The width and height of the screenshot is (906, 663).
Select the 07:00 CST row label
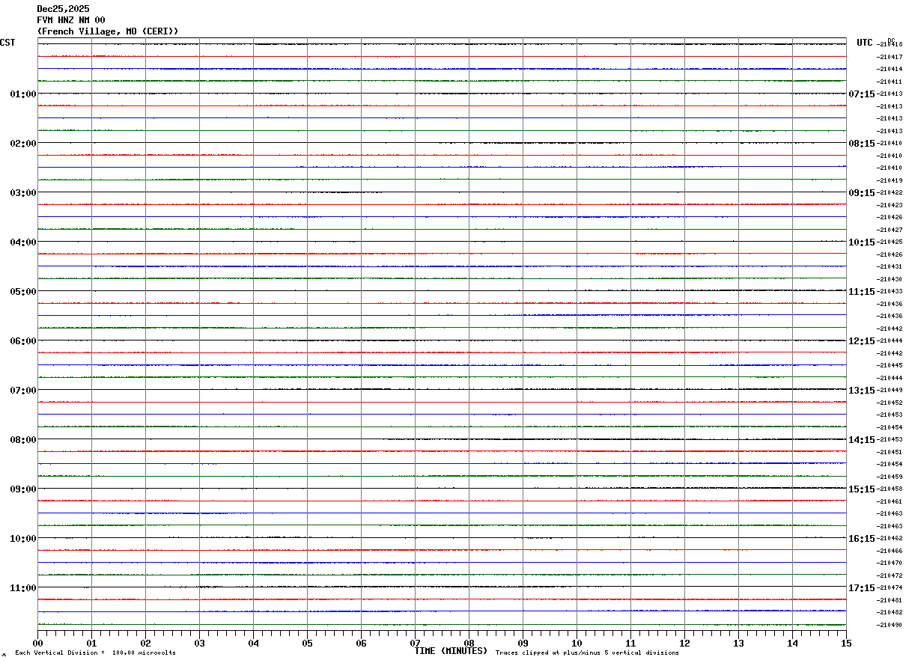click(23, 391)
